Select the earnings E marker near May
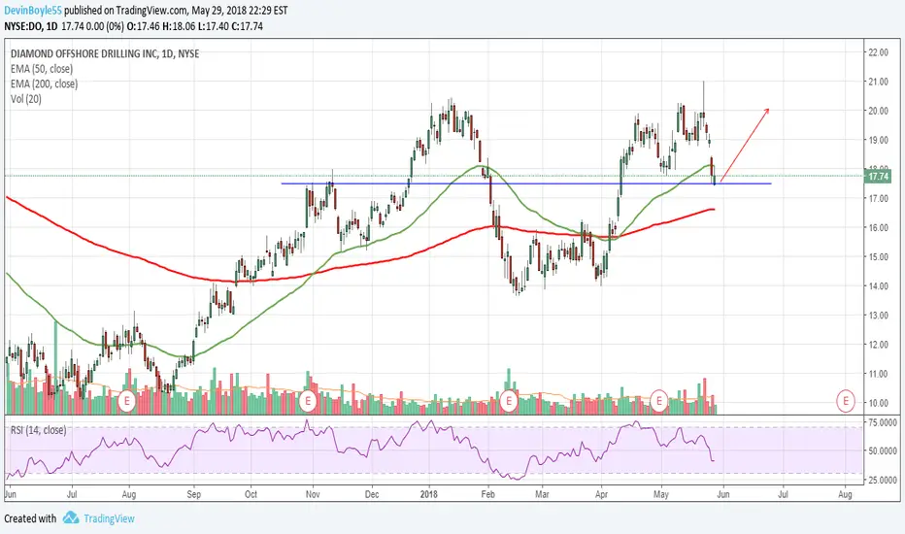Image resolution: width=905 pixels, height=534 pixels. [658, 401]
